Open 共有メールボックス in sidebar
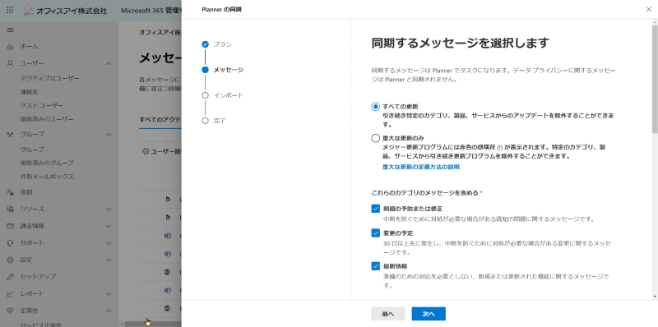This screenshot has width=658, height=327. 47,177
